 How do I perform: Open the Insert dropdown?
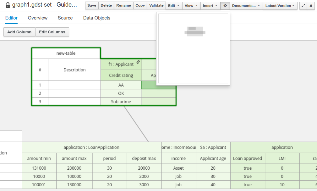210,6
